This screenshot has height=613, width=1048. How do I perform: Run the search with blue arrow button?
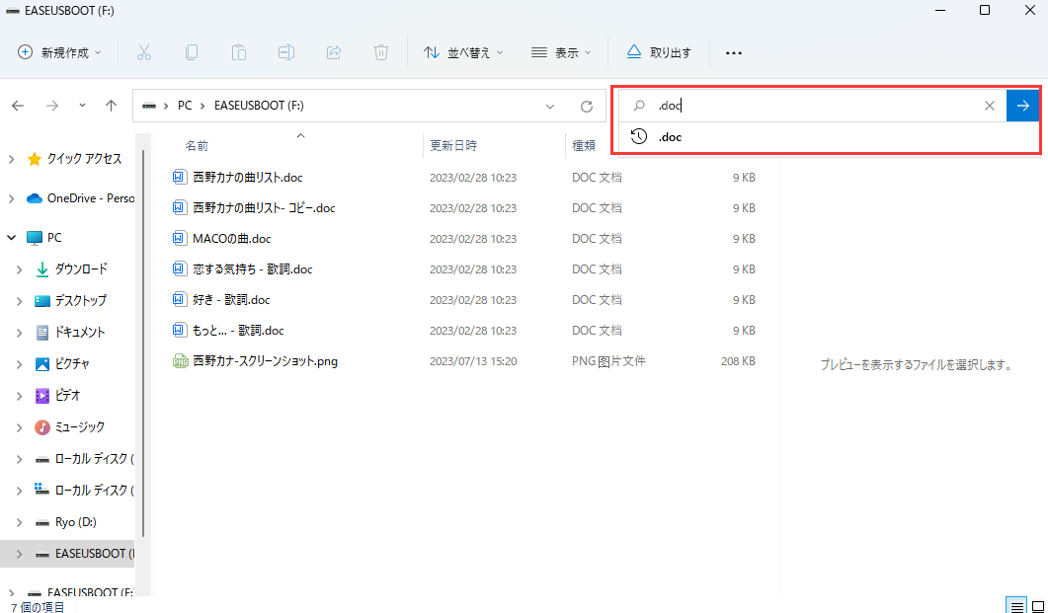(1022, 106)
